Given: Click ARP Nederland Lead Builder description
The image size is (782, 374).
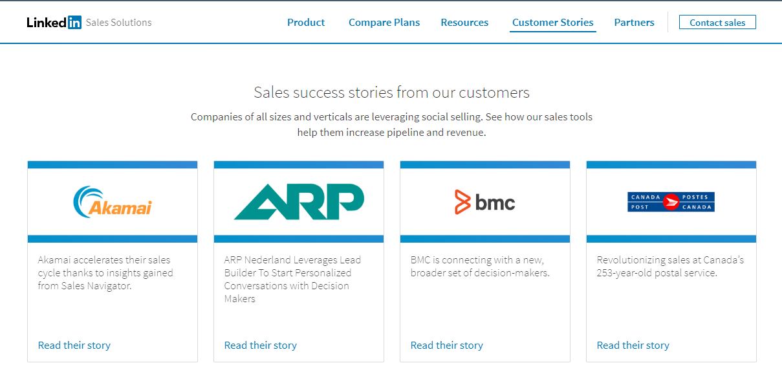Looking at the screenshot, I should click(x=293, y=280).
